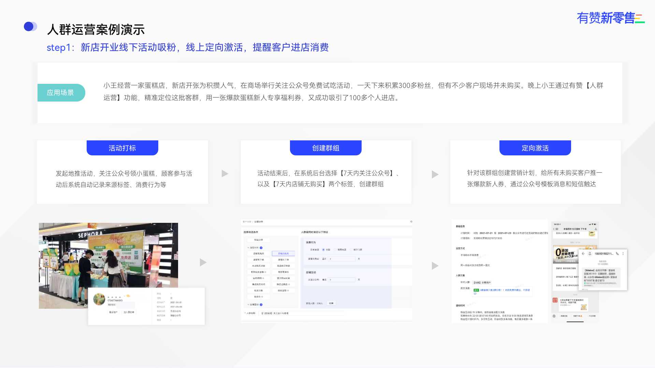Select the 线下门店 radio option
Image resolution: width=655 pixels, height=368 pixels.
pos(351,250)
